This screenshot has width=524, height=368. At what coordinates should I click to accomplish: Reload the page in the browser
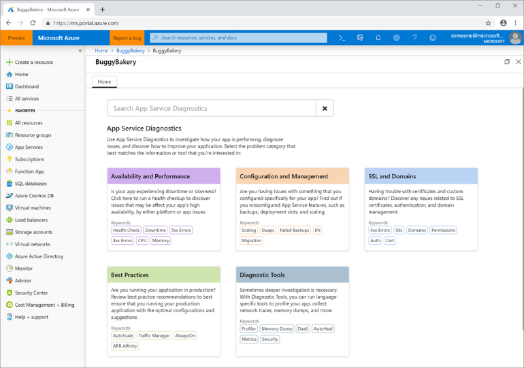(33, 23)
